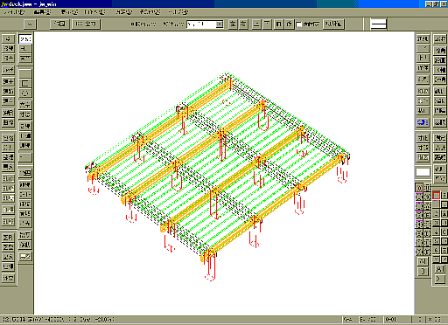
Task: Open the 編集 (Edit) menu
Action: tap(42, 12)
